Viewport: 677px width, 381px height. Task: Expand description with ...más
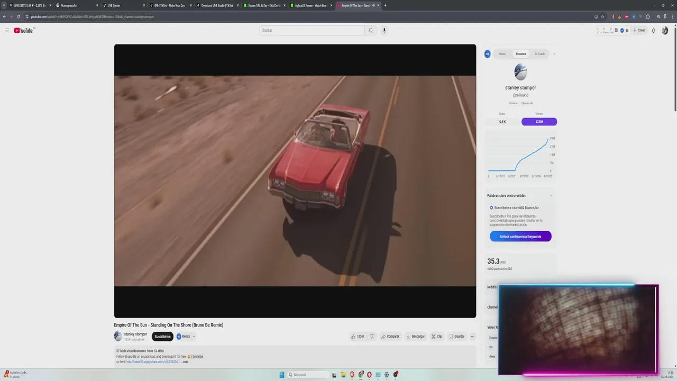[x=184, y=362]
